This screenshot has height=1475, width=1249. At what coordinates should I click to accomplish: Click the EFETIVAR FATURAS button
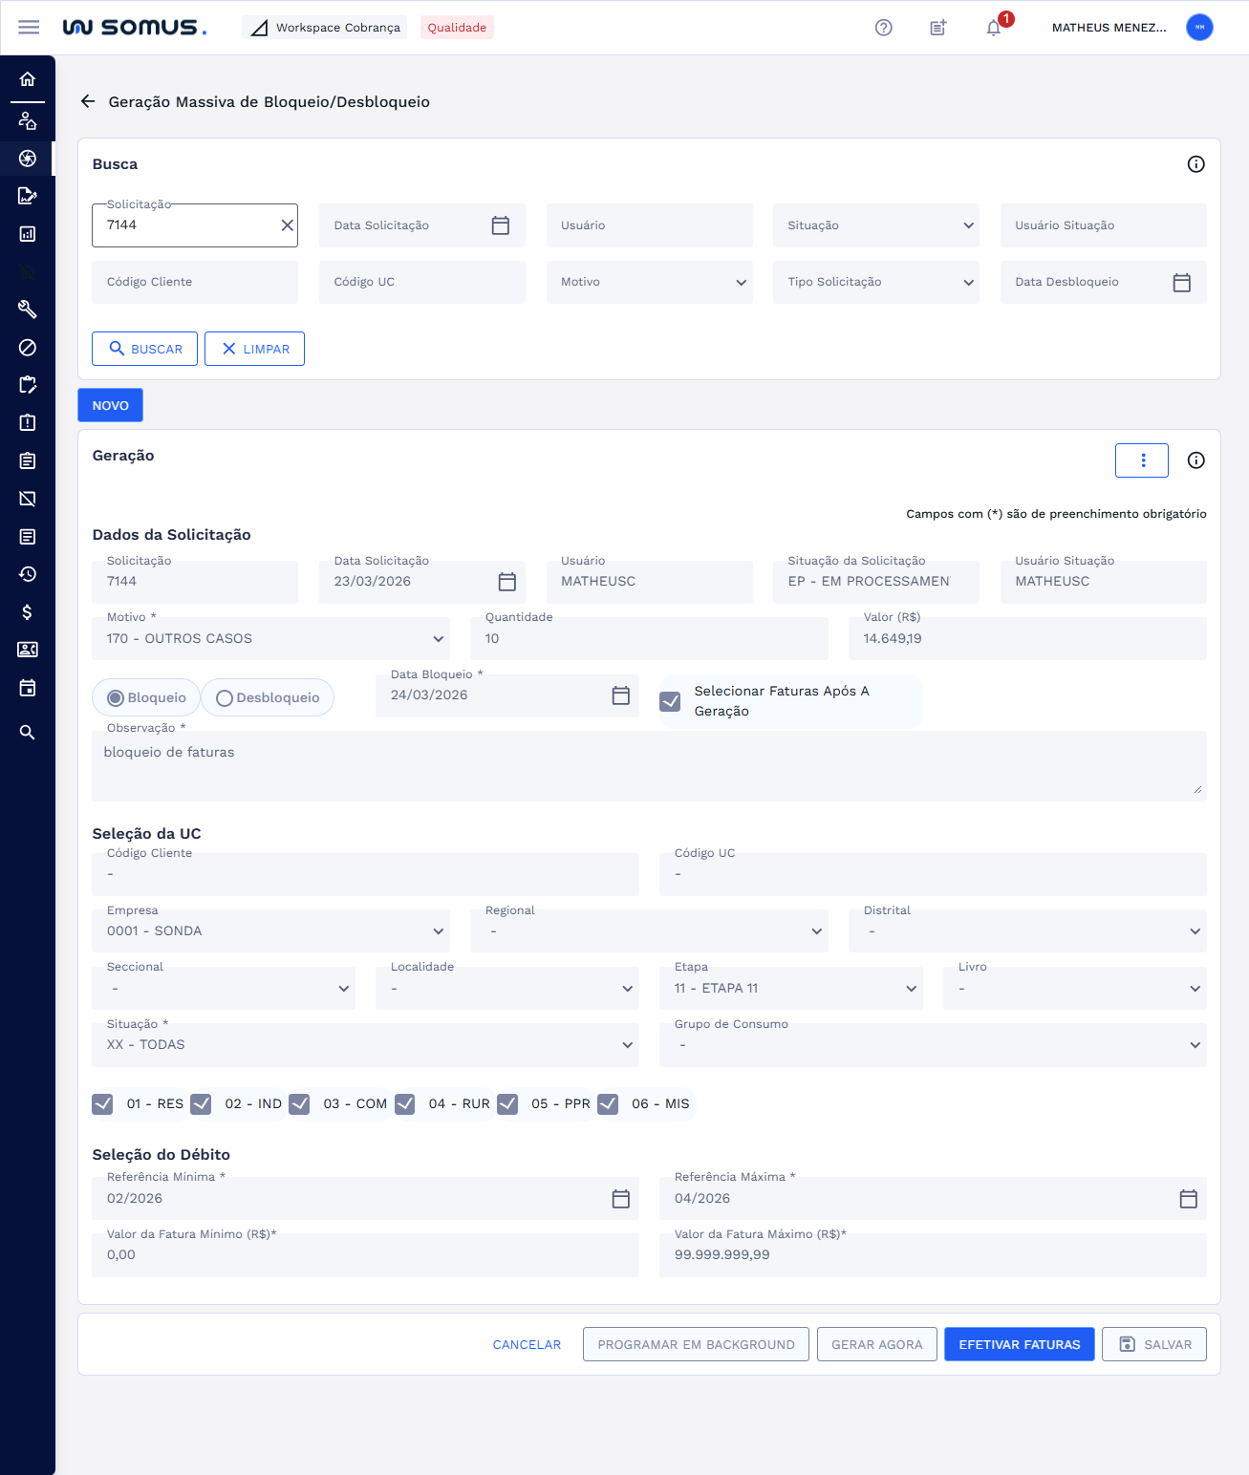click(x=1019, y=1344)
